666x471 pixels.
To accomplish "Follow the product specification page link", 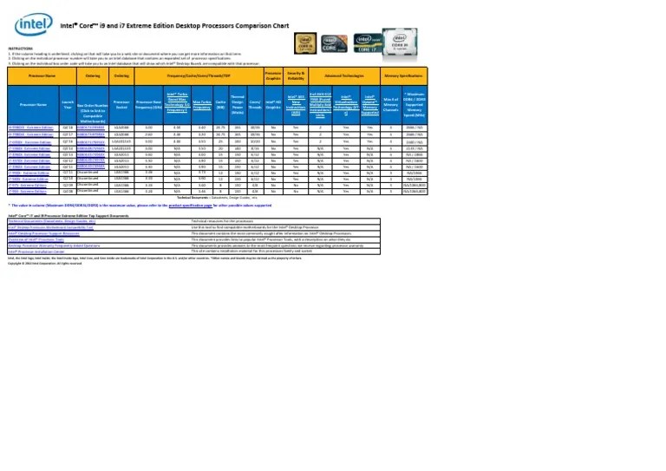I will 190,206.
